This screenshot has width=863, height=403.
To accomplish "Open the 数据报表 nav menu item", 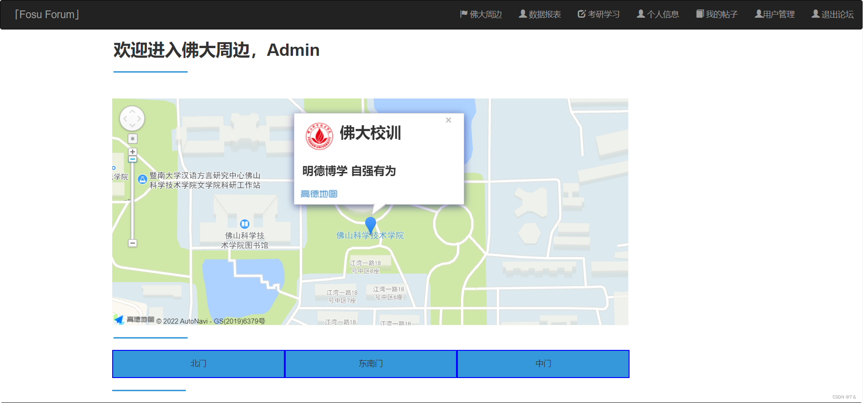I will (x=540, y=15).
